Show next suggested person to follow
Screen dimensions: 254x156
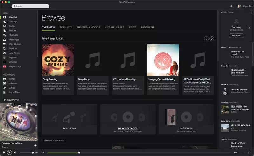[249, 28]
